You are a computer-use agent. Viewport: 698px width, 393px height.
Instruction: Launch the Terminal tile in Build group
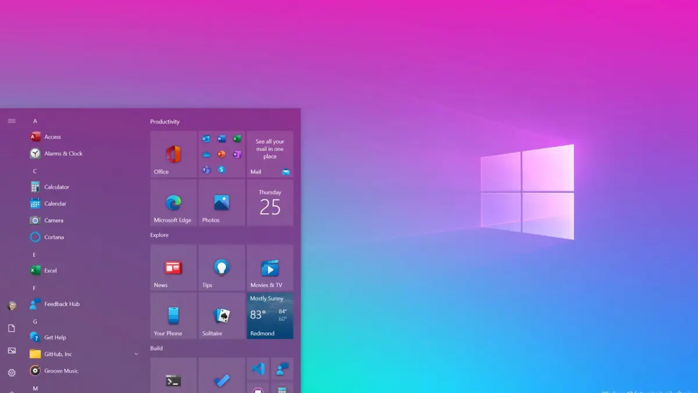coord(173,376)
